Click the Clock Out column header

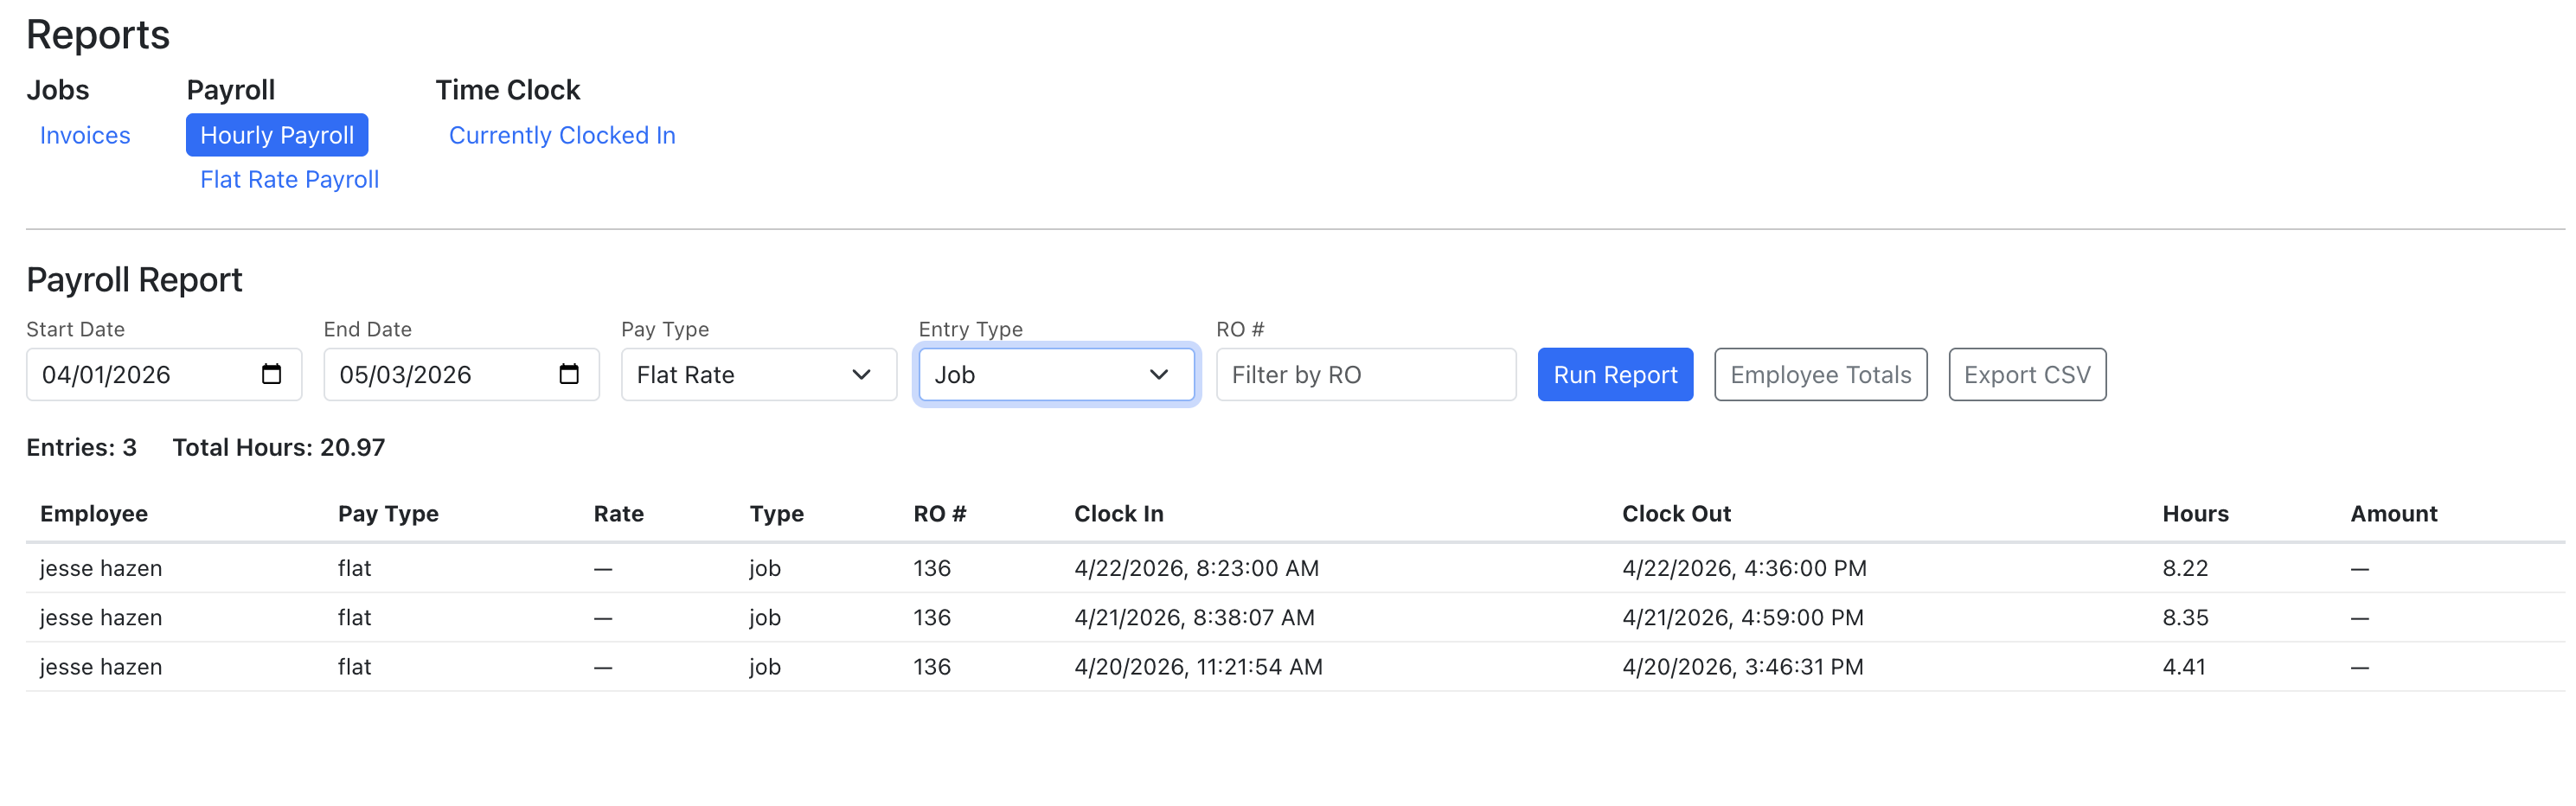(x=1676, y=513)
